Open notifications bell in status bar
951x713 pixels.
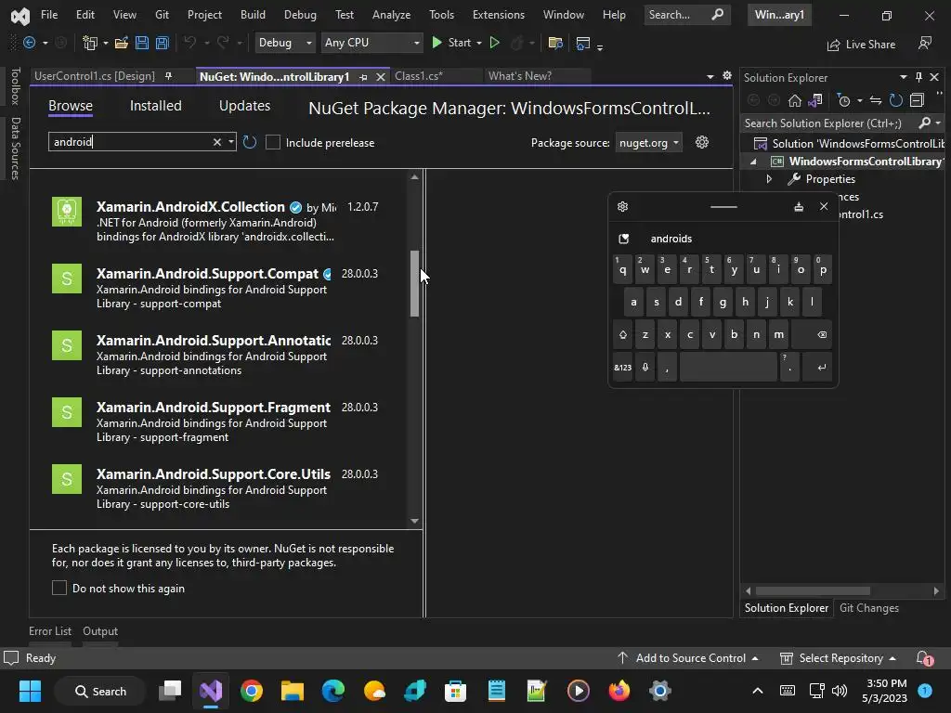click(x=924, y=658)
